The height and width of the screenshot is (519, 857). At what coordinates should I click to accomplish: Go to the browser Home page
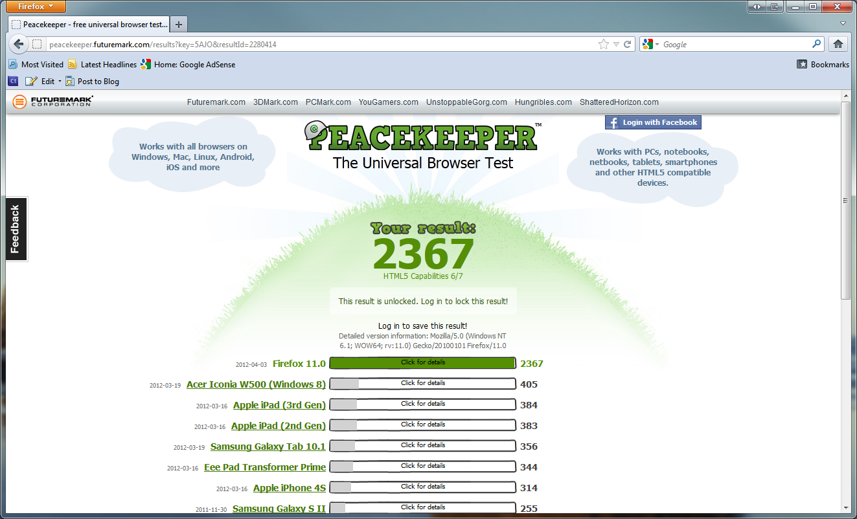coord(838,45)
